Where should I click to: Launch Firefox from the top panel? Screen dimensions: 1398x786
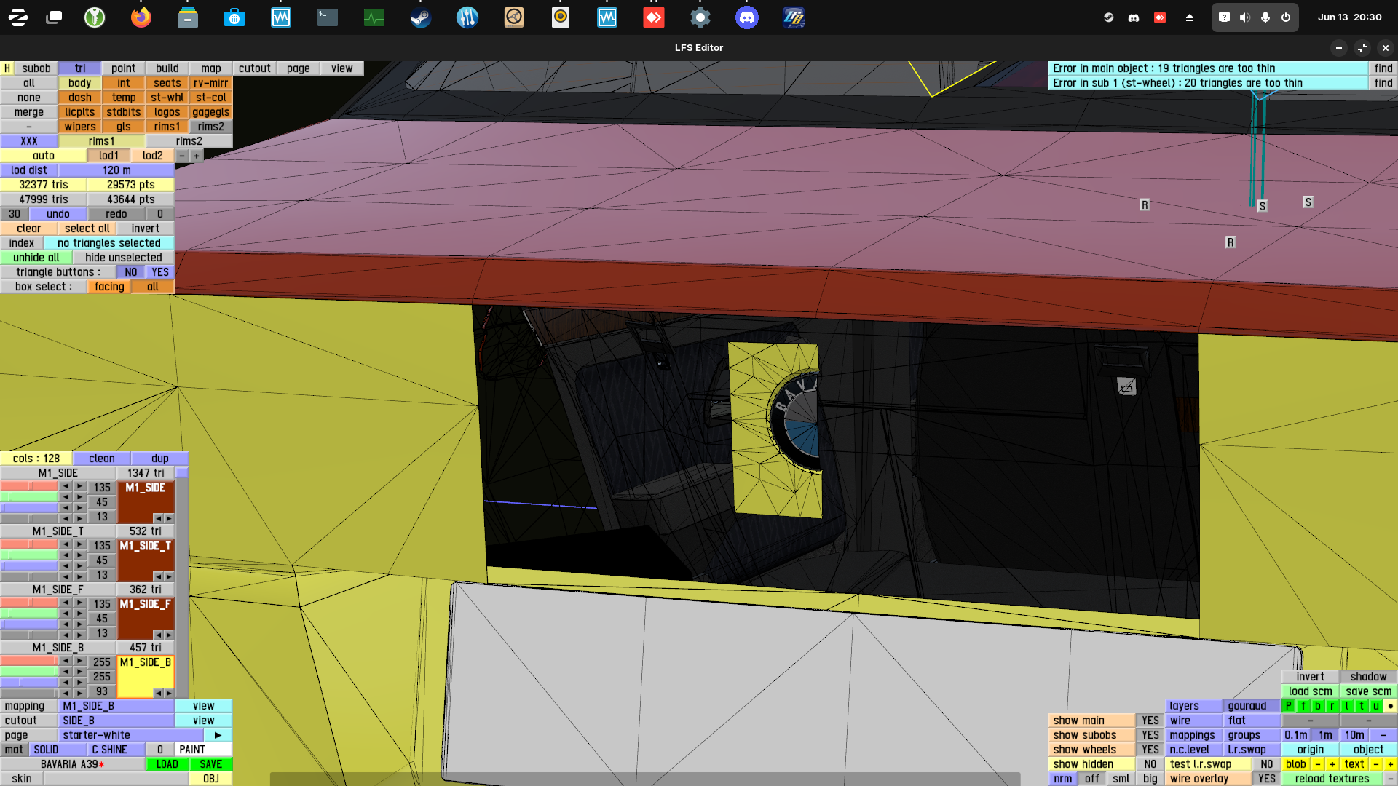141,17
